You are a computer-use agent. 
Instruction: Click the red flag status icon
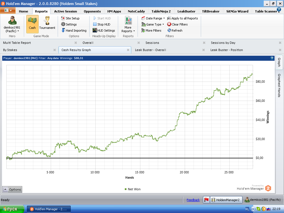[206, 200]
